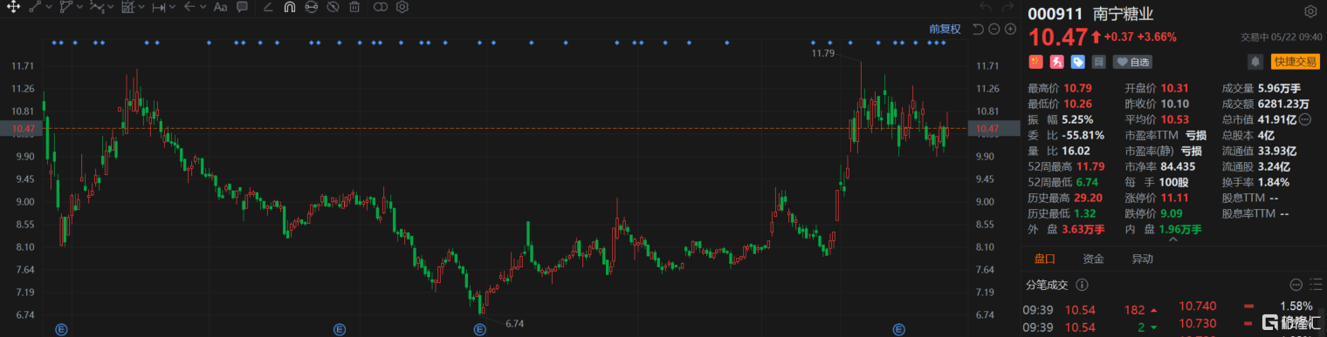Click the blue price tag icon
Viewport: 1327px width, 337px height.
(x=1077, y=62)
